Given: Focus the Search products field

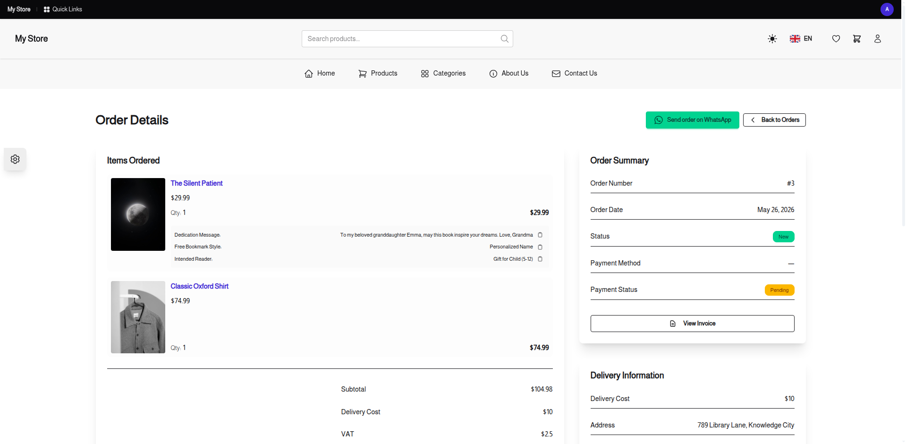Looking at the screenshot, I should [407, 39].
